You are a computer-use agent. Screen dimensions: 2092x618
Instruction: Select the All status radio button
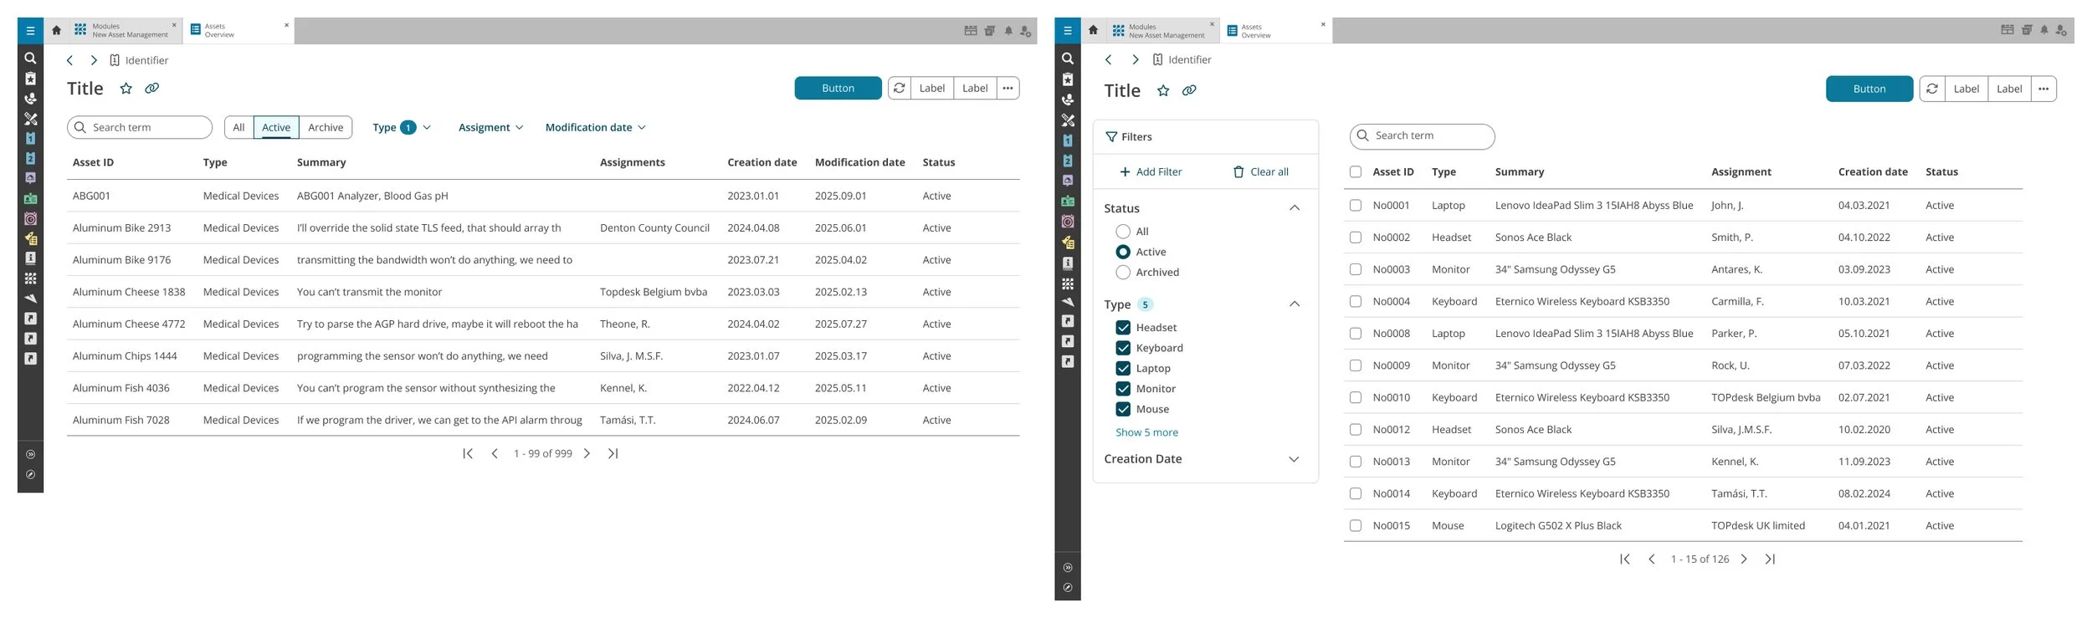click(x=1123, y=232)
